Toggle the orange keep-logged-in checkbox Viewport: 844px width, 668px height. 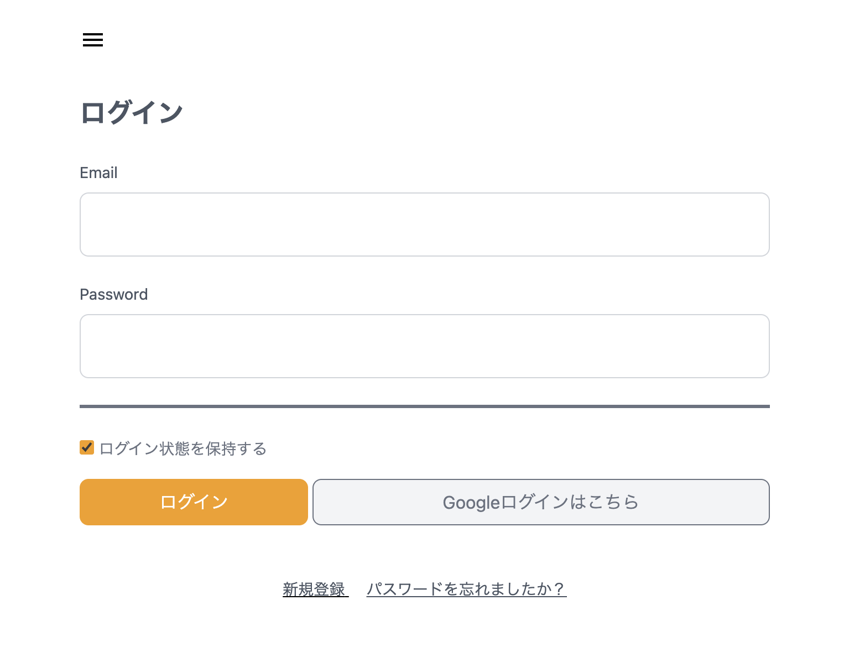coord(87,447)
